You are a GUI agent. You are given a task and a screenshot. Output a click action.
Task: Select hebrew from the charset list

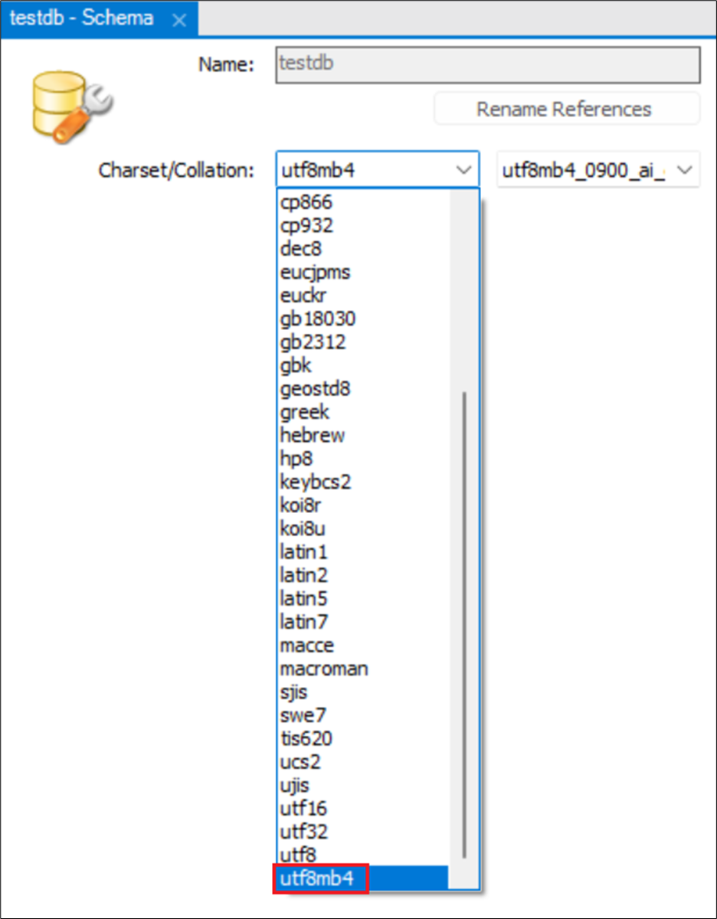tap(362, 436)
